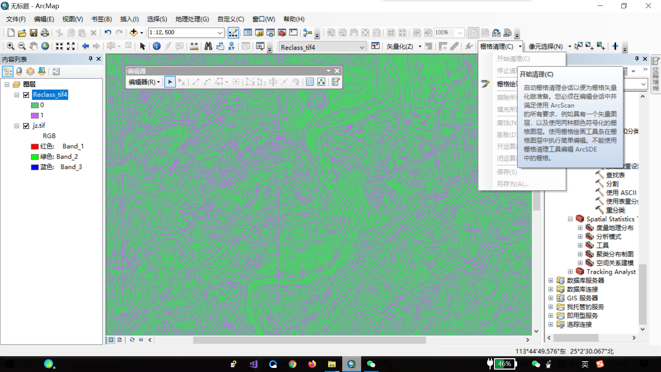Close the table of contents panel

(98, 59)
